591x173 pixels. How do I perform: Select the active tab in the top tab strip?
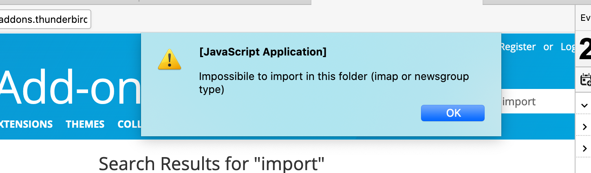397,2
